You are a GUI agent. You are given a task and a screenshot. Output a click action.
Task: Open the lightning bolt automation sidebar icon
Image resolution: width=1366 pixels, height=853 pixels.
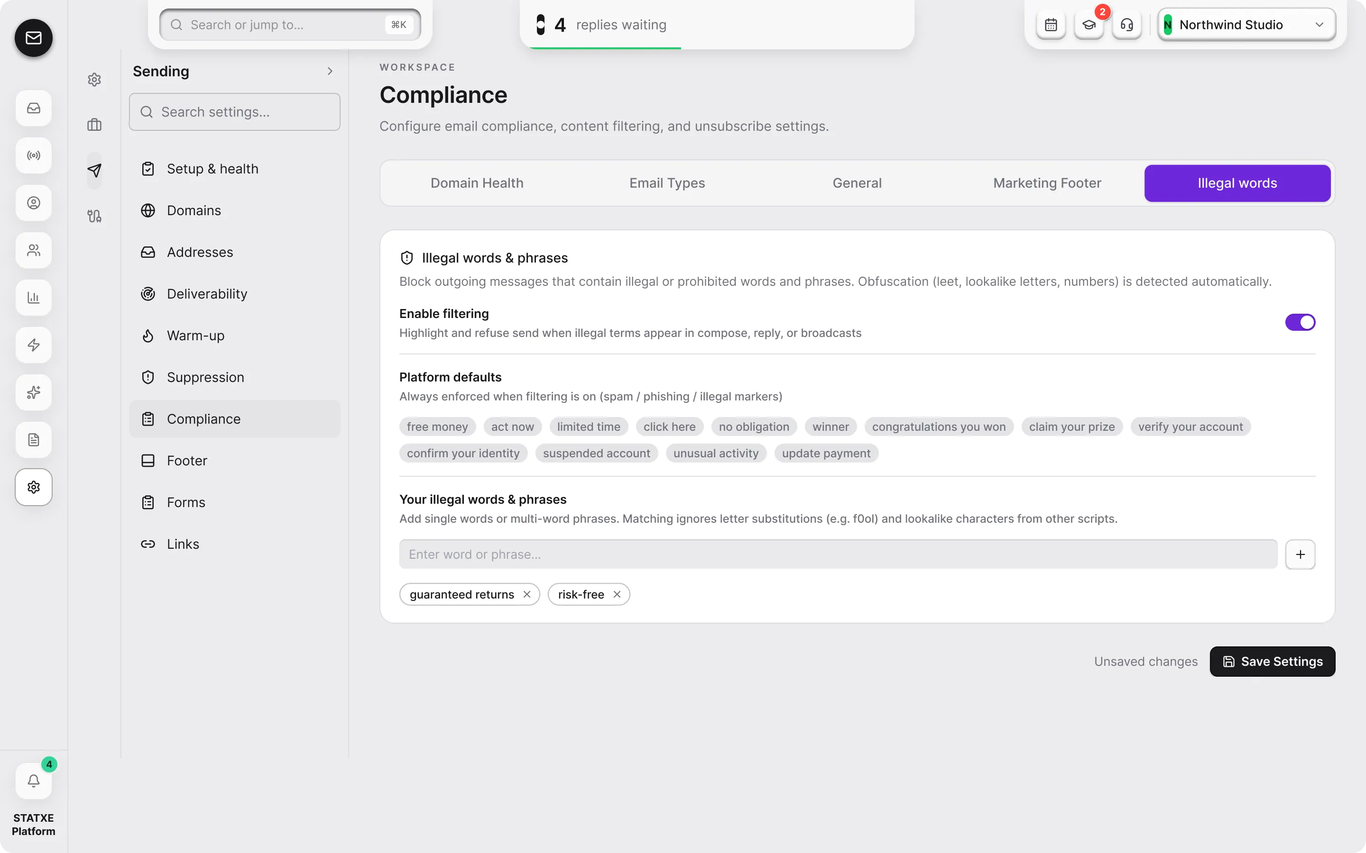[x=33, y=345]
